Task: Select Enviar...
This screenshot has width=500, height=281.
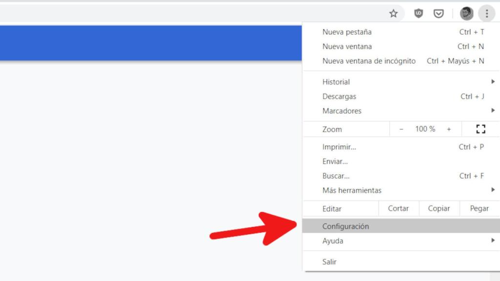Action: click(401, 161)
